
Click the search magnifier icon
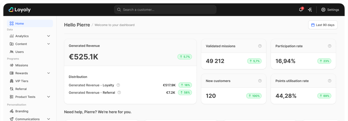(x=119, y=10)
